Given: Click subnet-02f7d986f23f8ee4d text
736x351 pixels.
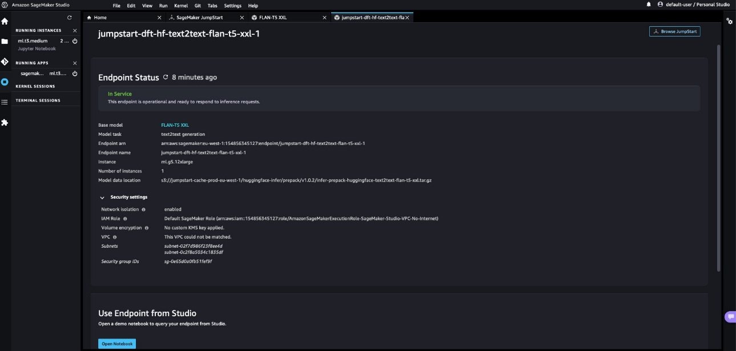Looking at the screenshot, I should click(194, 246).
